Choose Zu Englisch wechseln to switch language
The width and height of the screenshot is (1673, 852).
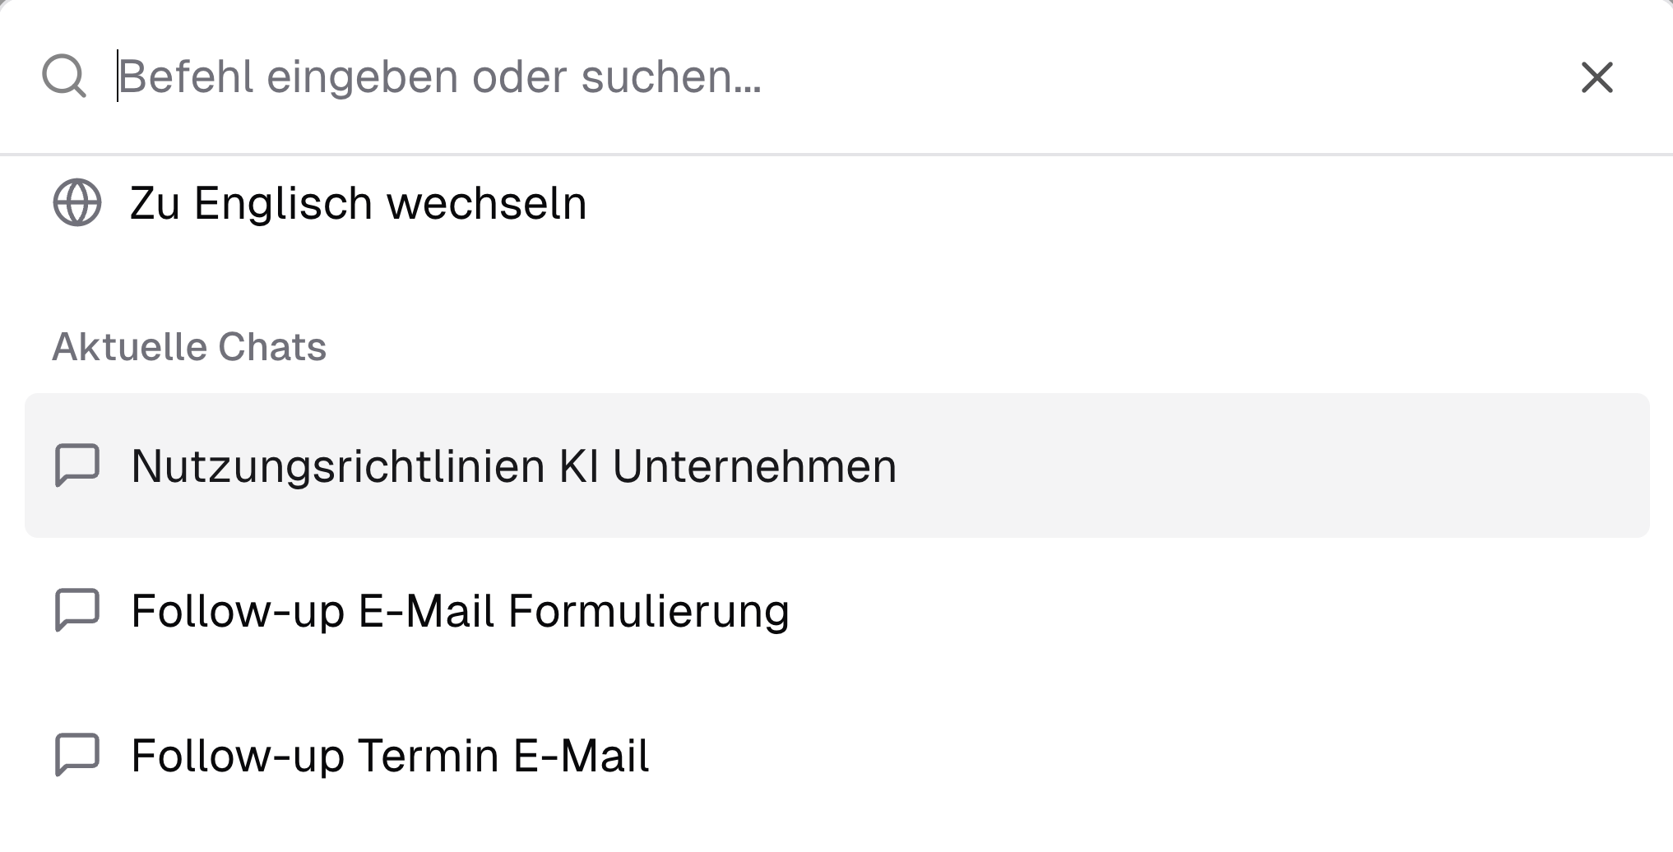click(x=358, y=202)
